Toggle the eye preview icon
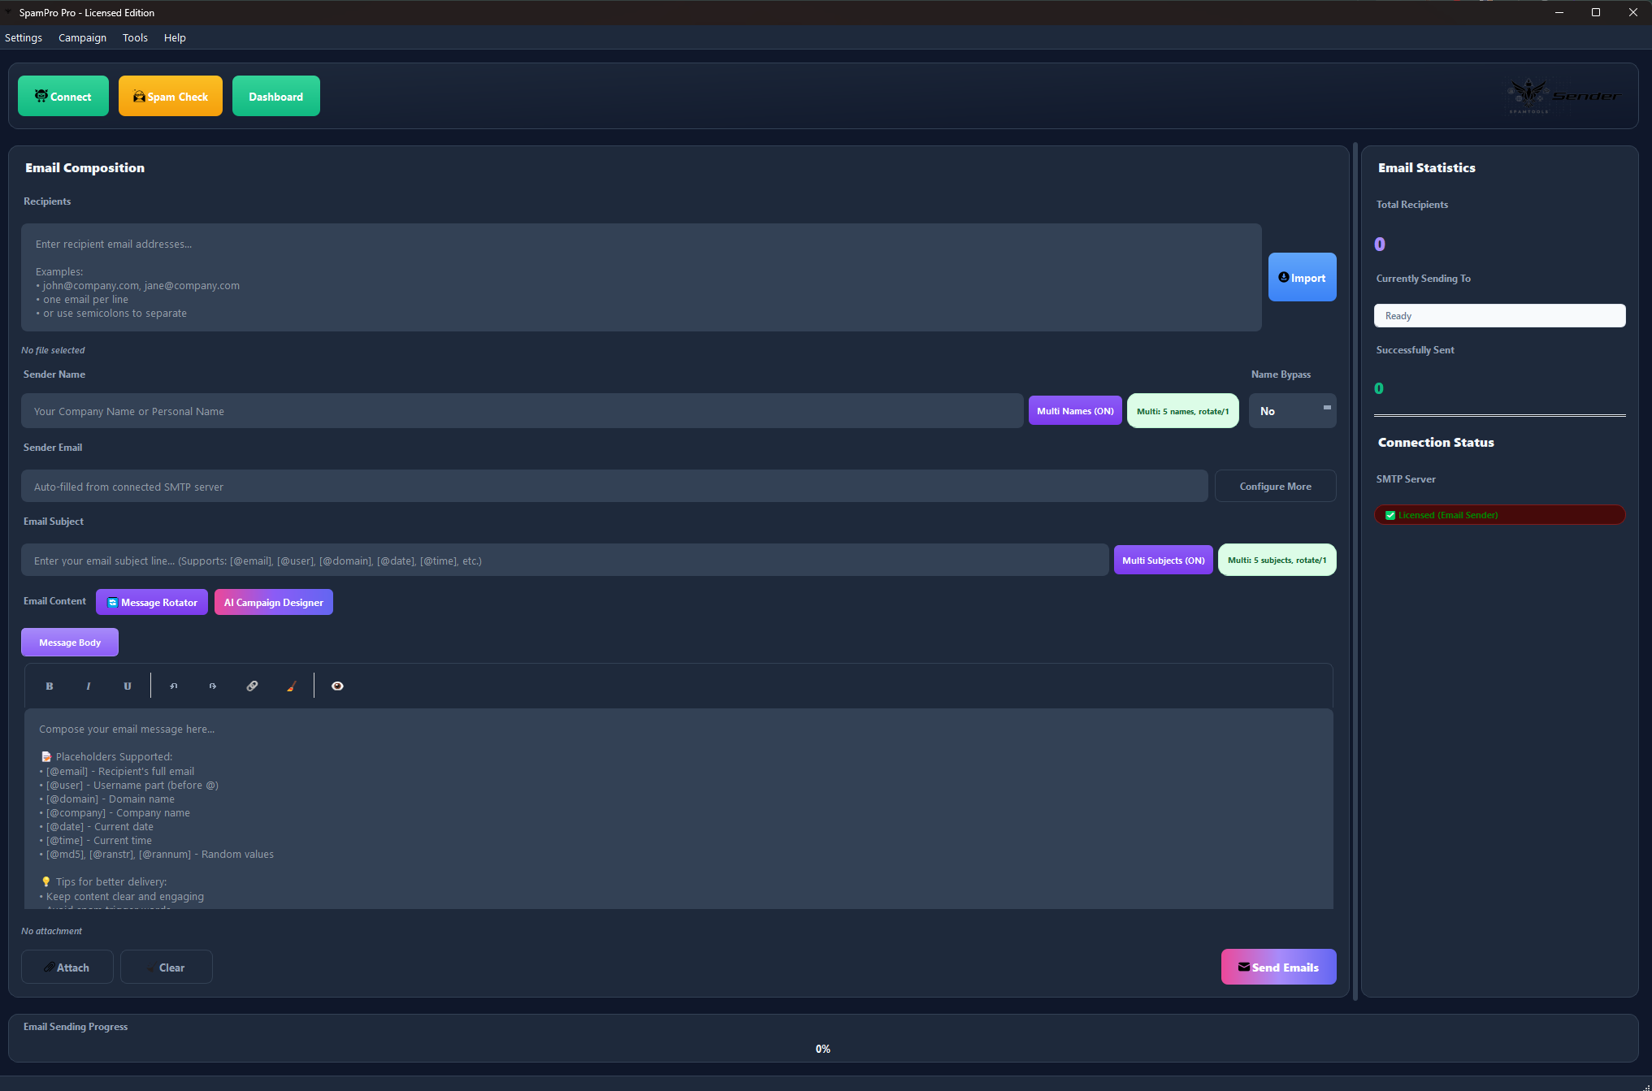The height and width of the screenshot is (1091, 1652). pyautogui.click(x=337, y=686)
